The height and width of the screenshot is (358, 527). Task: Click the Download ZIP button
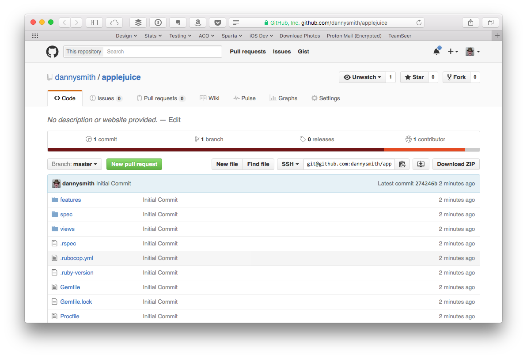point(456,164)
